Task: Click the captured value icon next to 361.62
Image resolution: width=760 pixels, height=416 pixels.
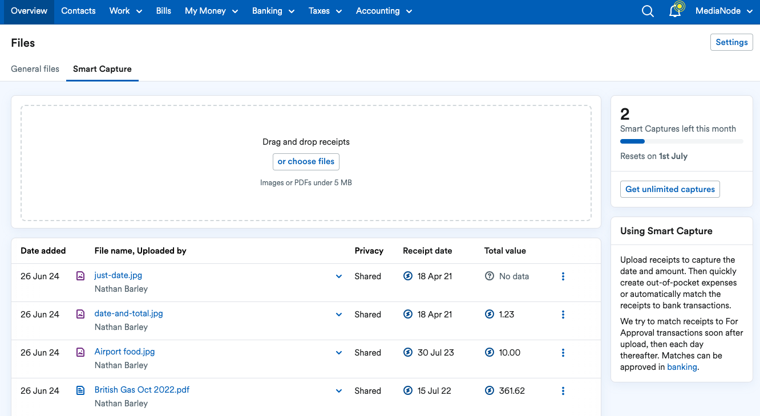Action: [x=490, y=390]
